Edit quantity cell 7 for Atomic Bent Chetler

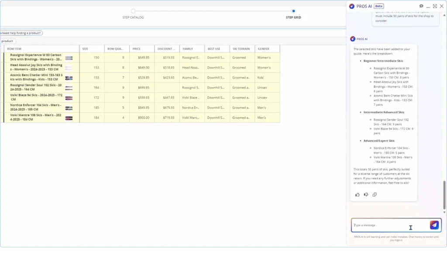(x=117, y=78)
